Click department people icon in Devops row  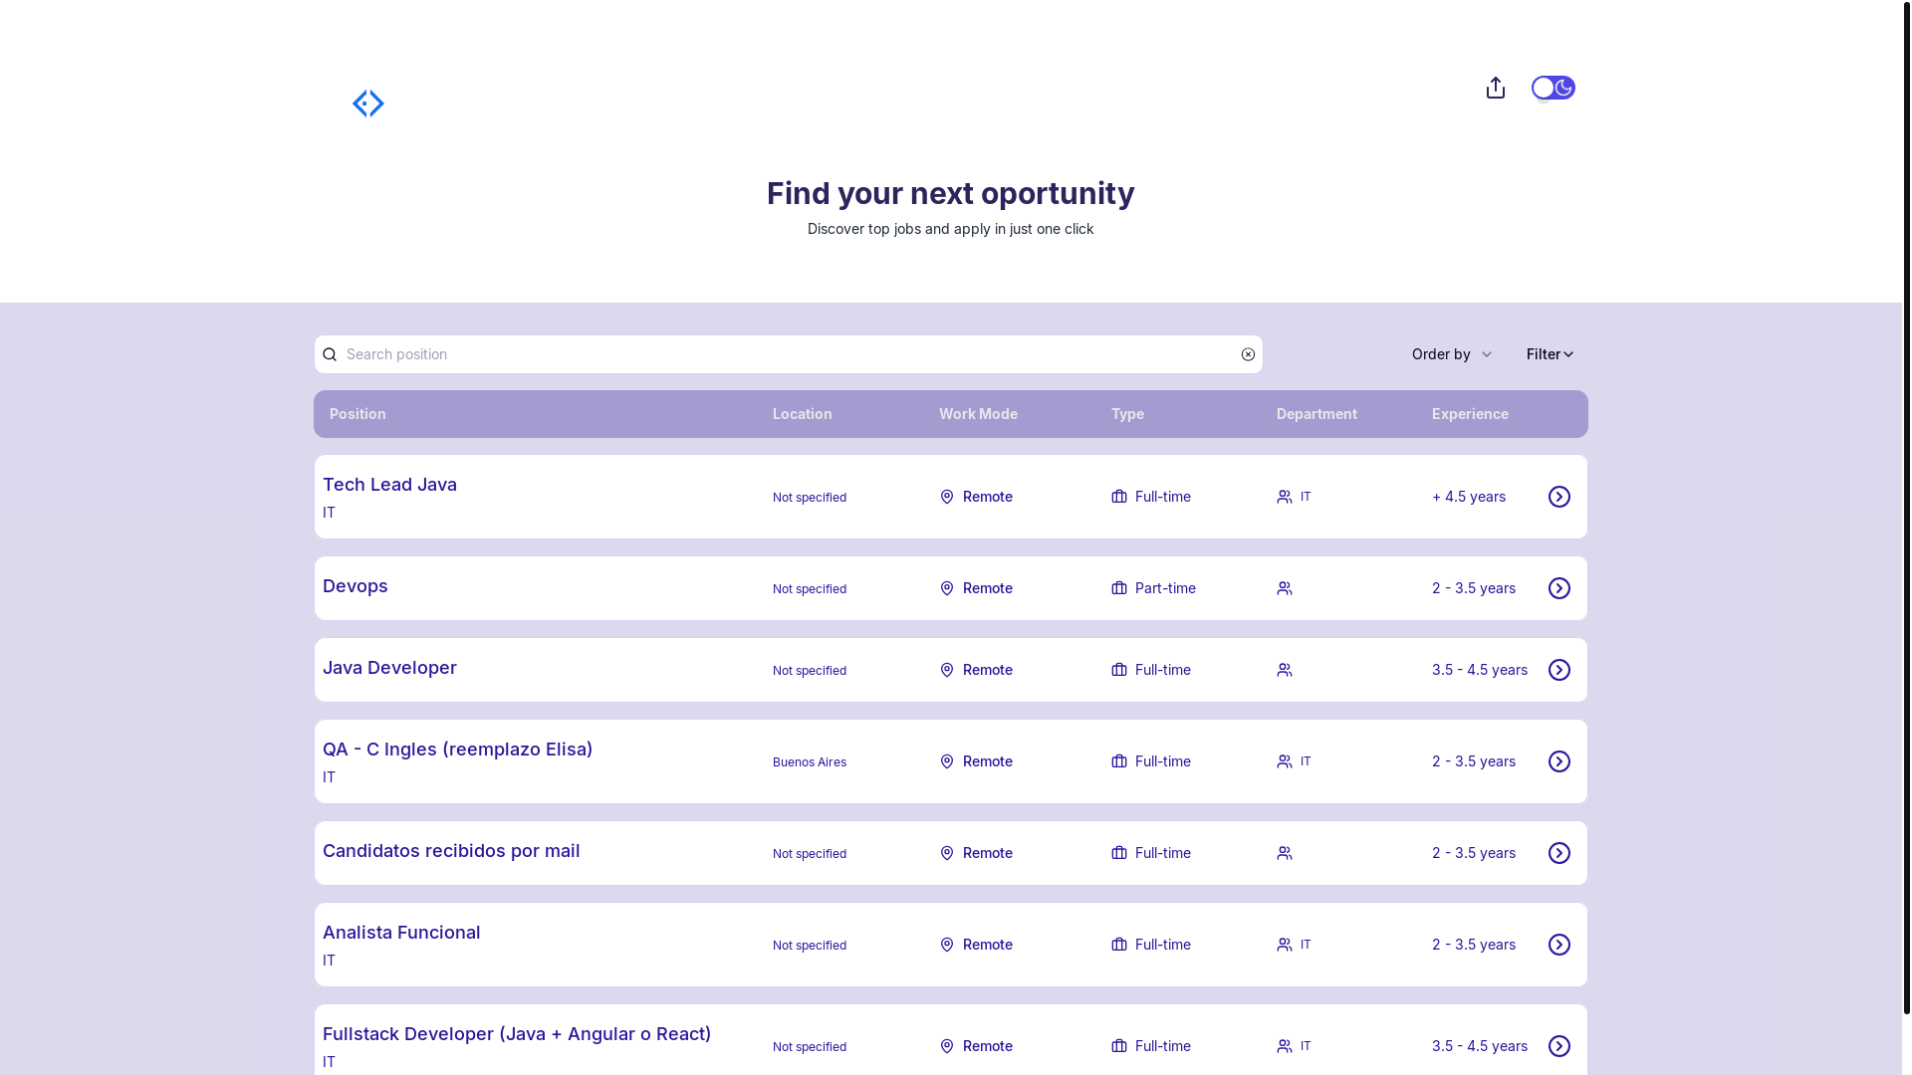1285,588
